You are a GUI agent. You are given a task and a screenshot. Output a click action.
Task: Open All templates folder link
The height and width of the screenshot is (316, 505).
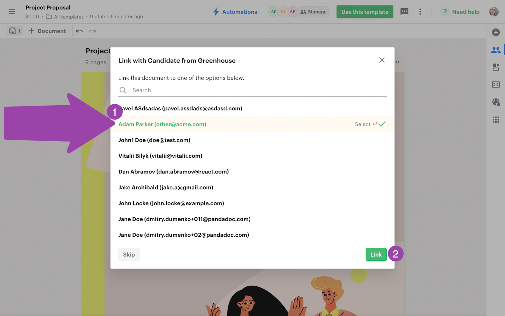coord(65,16)
